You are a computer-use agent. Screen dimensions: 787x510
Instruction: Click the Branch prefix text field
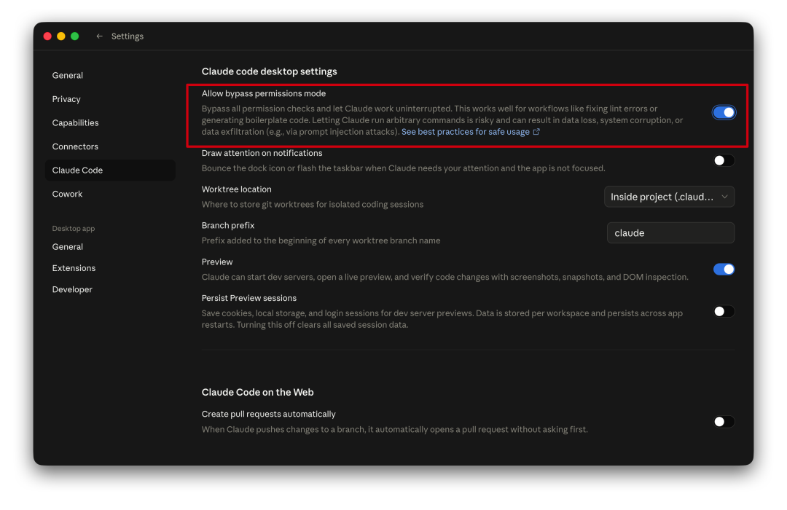[x=670, y=233]
